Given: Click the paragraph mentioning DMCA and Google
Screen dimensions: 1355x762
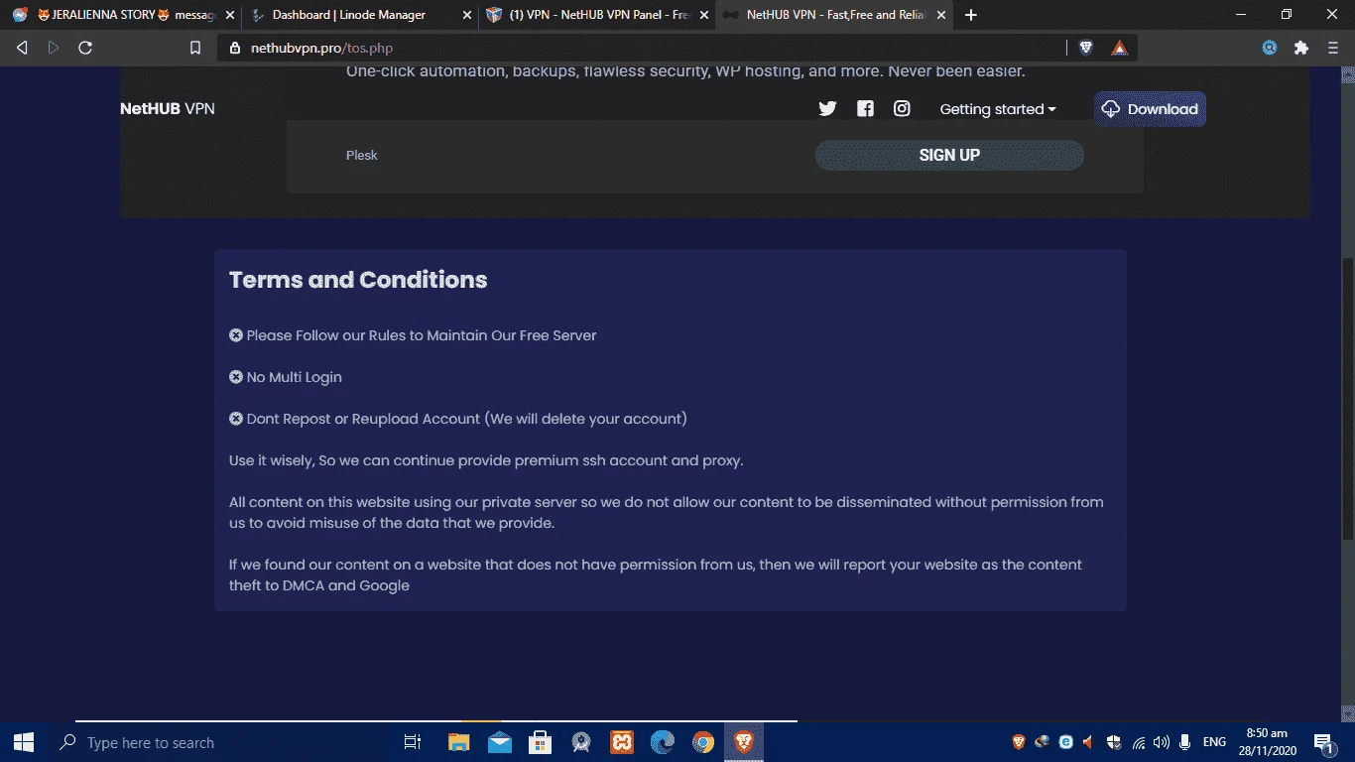Looking at the screenshot, I should pyautogui.click(x=656, y=574).
